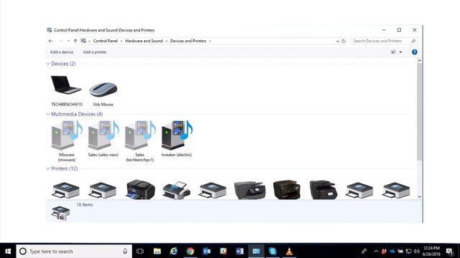
Task: Open File Explorer from the taskbar
Action: pos(157,251)
